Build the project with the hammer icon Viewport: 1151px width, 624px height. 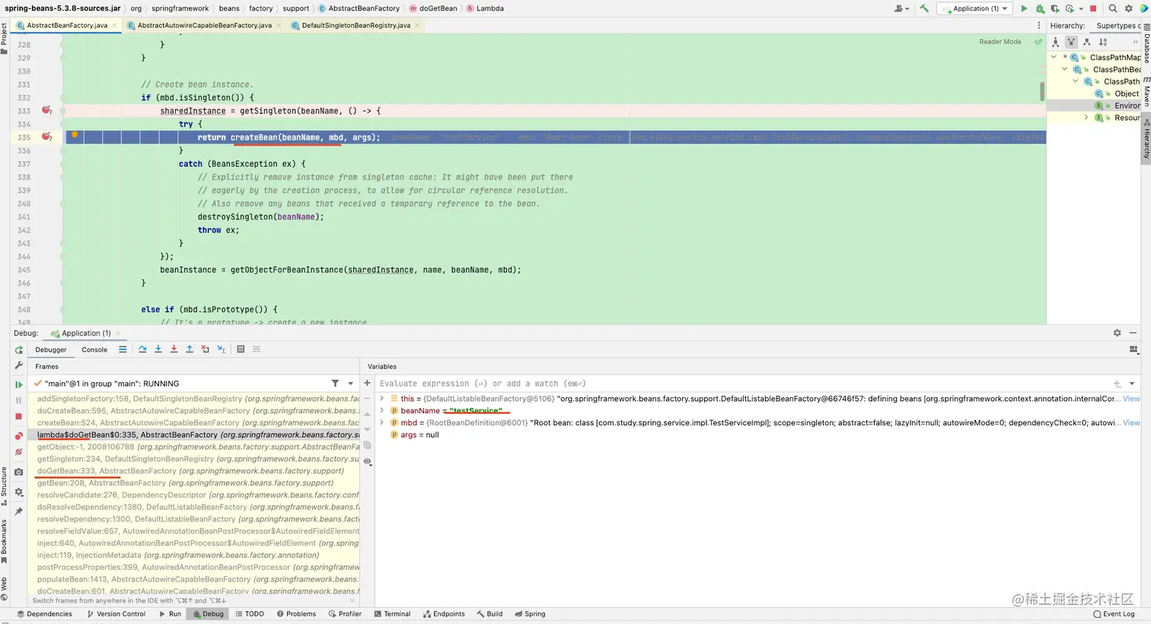click(x=924, y=8)
